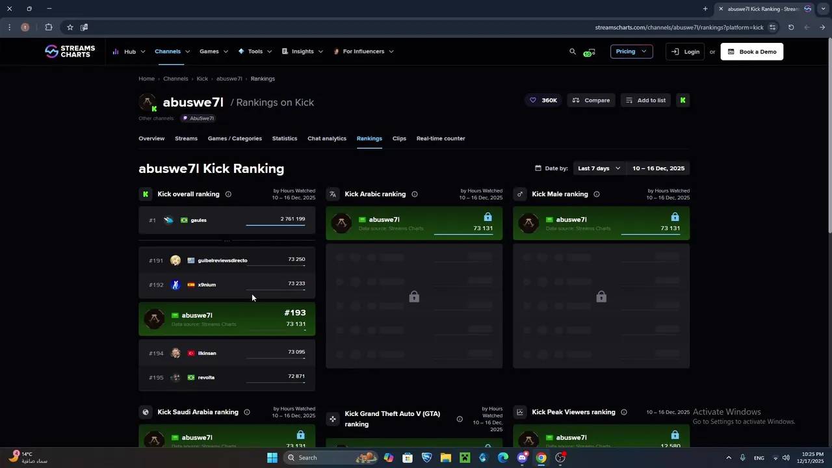
Task: Expand the Insights menu
Action: coord(302,51)
